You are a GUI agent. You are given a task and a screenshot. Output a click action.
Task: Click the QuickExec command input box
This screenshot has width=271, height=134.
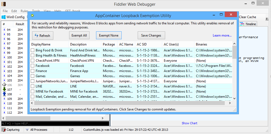pos(55,123)
